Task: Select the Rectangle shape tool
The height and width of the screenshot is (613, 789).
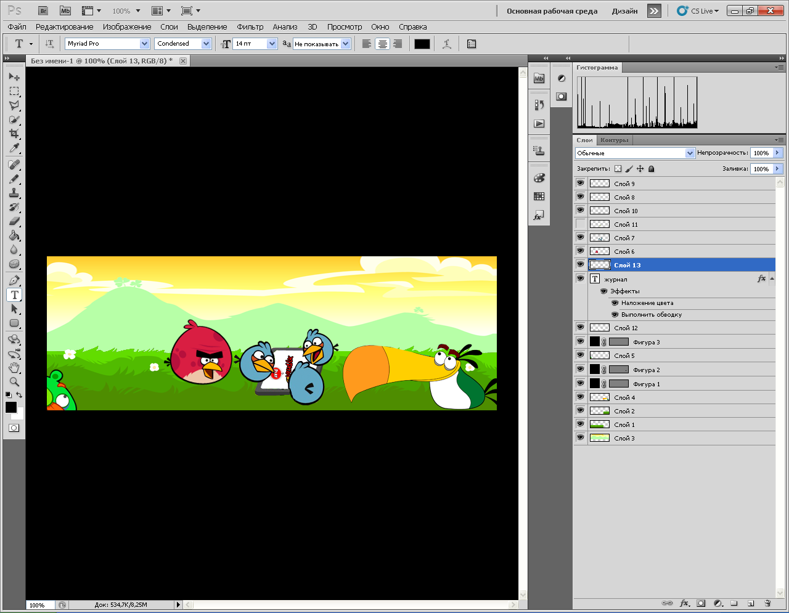Action: pyautogui.click(x=14, y=323)
